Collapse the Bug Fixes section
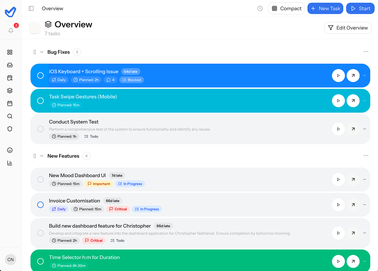Image resolution: width=378 pixels, height=271 pixels. (x=42, y=52)
